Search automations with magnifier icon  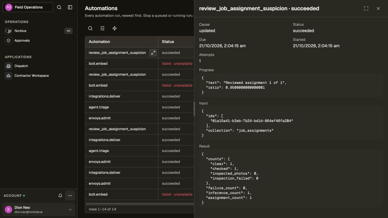point(90,28)
